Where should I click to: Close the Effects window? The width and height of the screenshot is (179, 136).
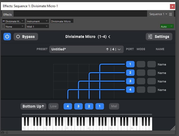click(x=172, y=6)
